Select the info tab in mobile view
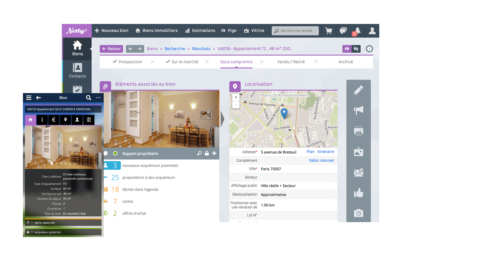The height and width of the screenshot is (266, 482). pos(42,120)
